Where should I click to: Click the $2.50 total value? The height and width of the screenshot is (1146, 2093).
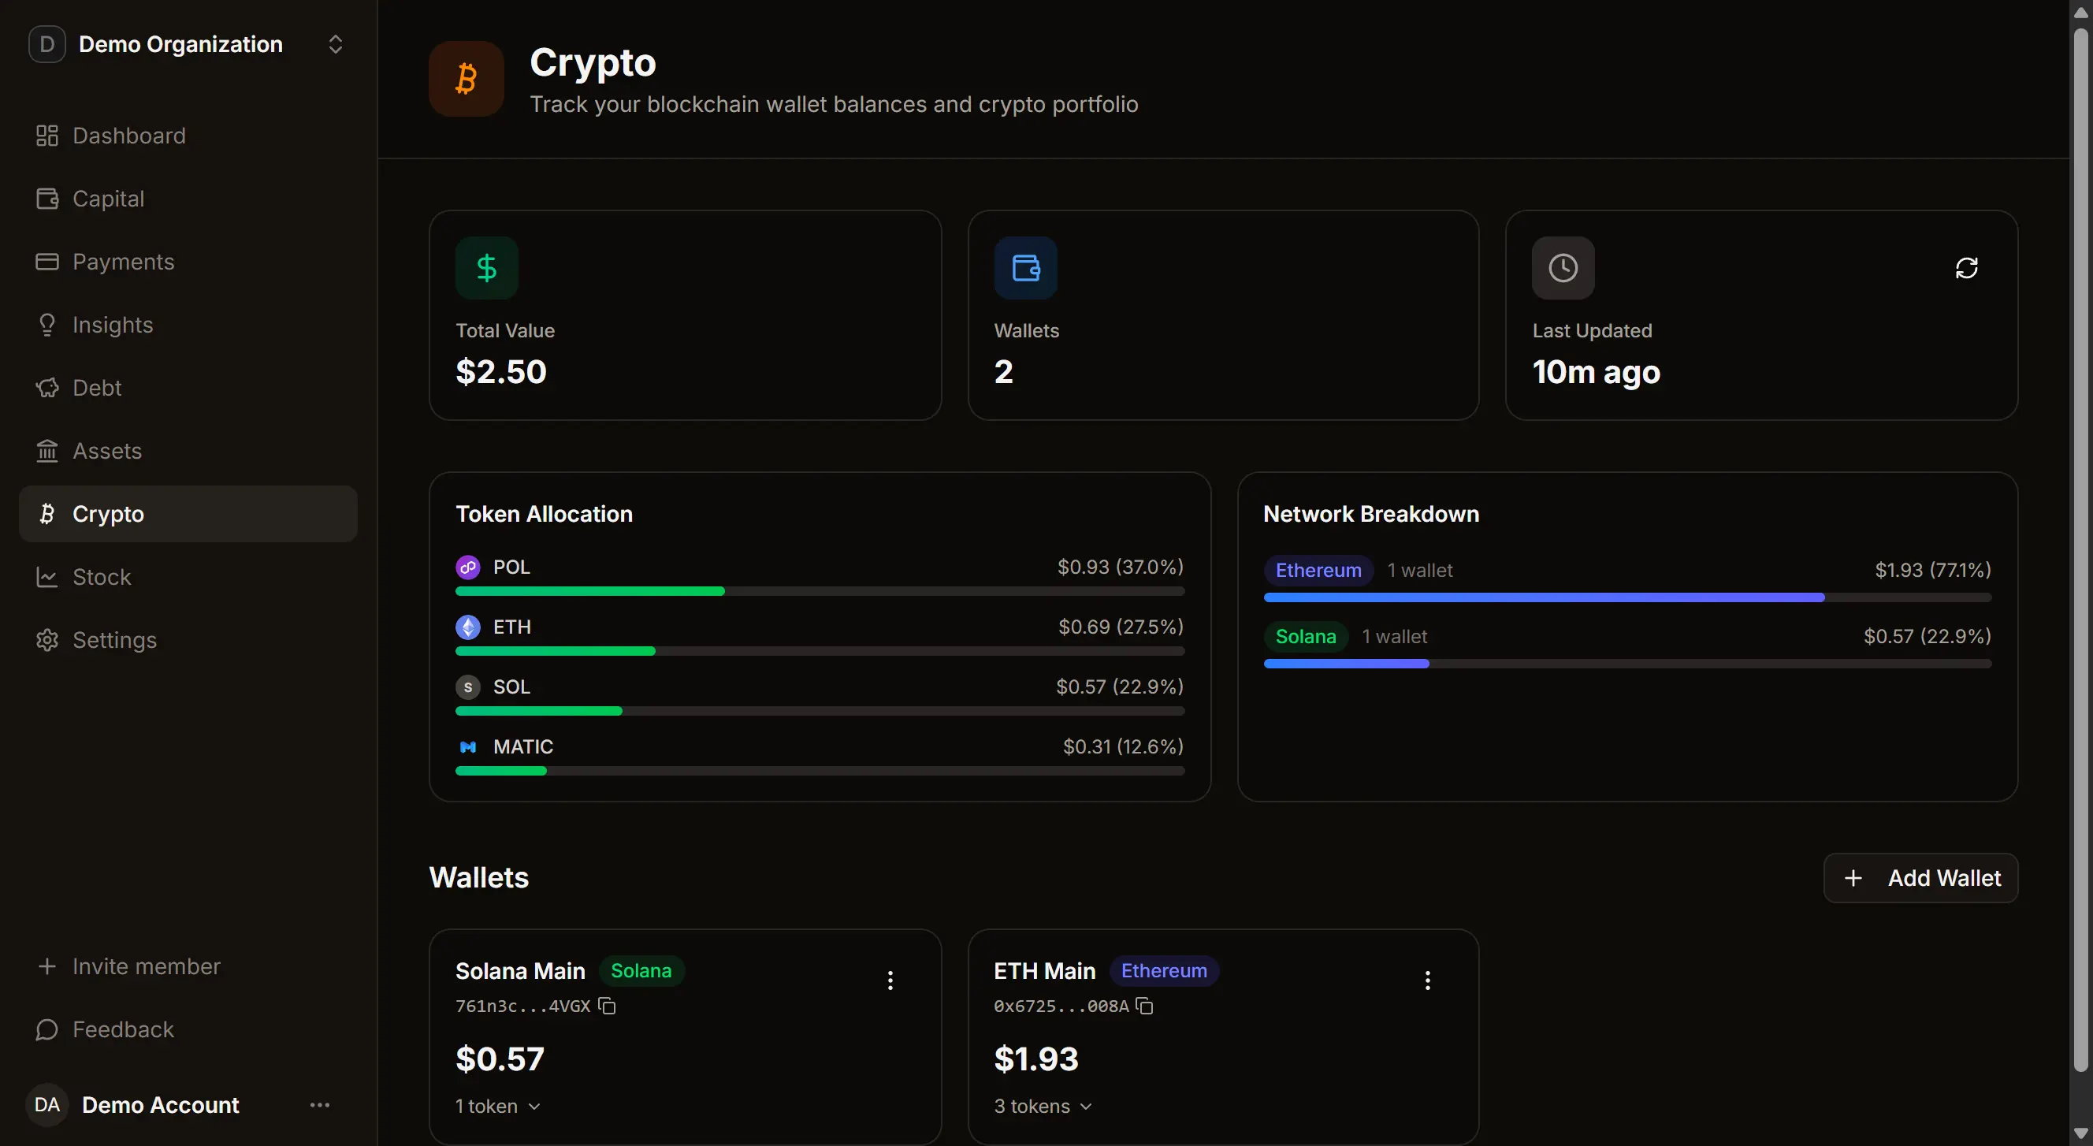[x=501, y=372]
